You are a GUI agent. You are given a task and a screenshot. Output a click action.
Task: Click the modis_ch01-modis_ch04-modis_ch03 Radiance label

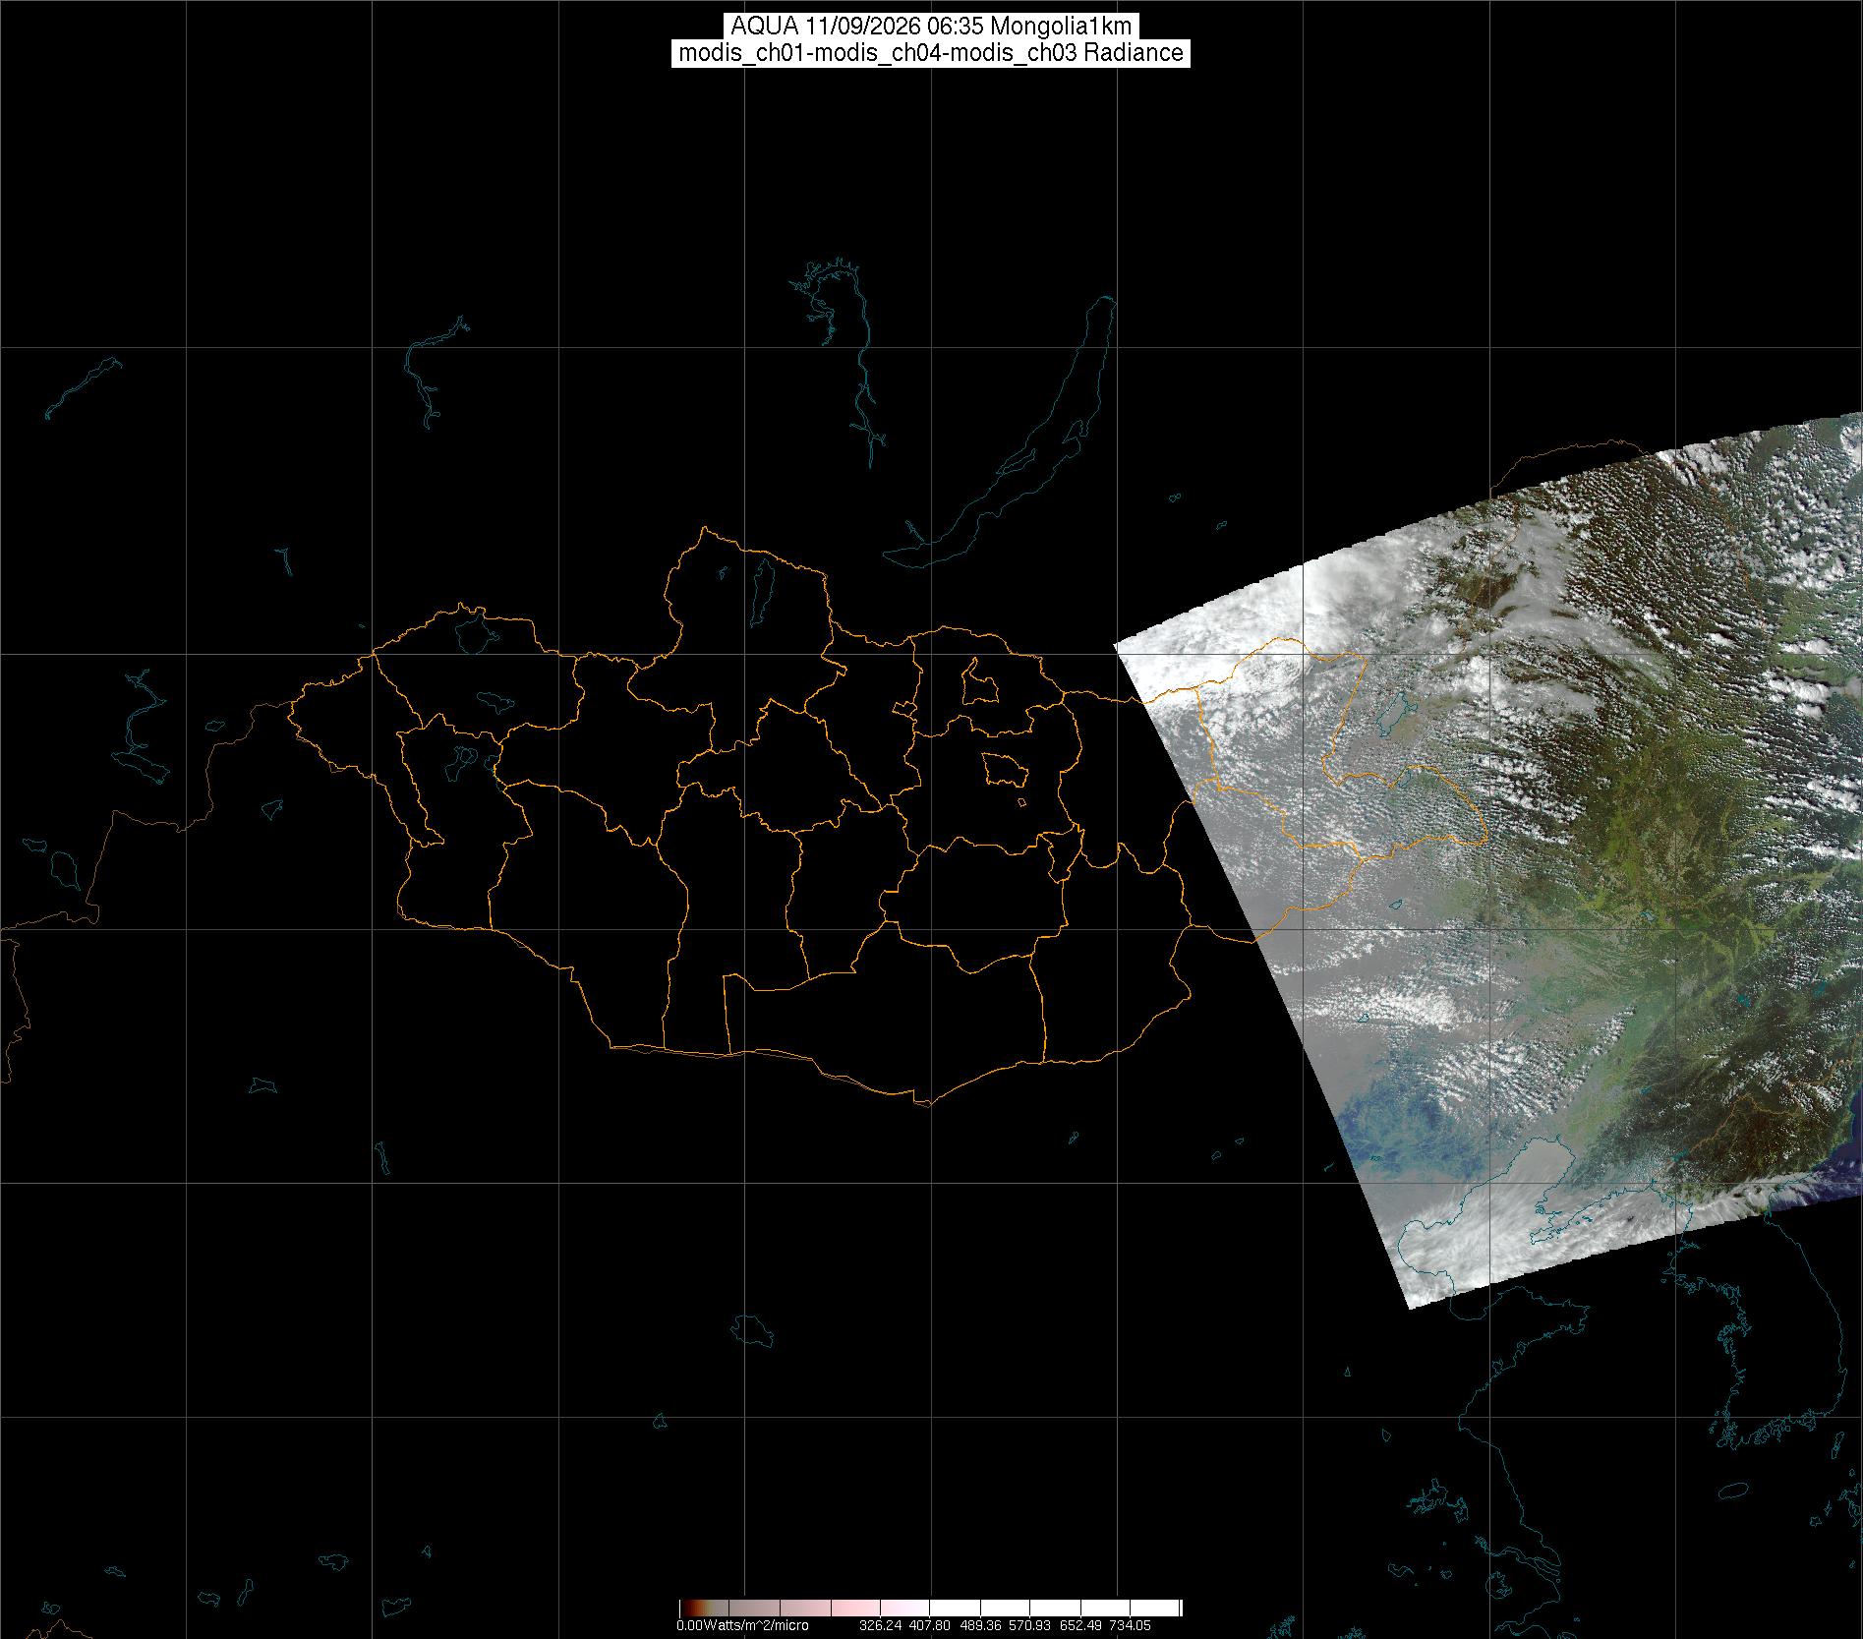point(931,53)
